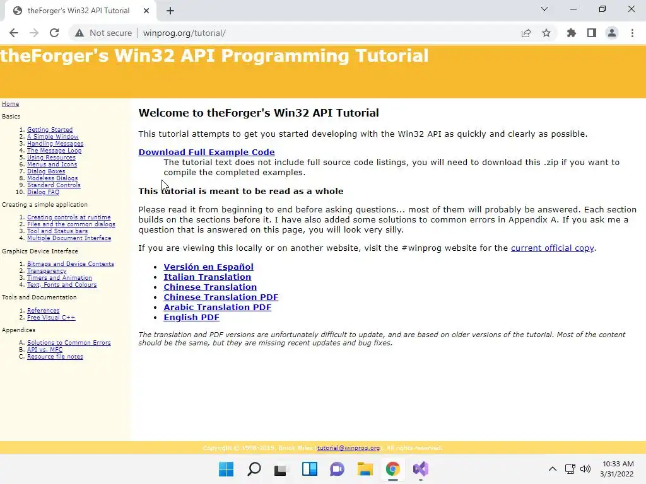Open Text, Fonts and Colours

[x=62, y=285]
